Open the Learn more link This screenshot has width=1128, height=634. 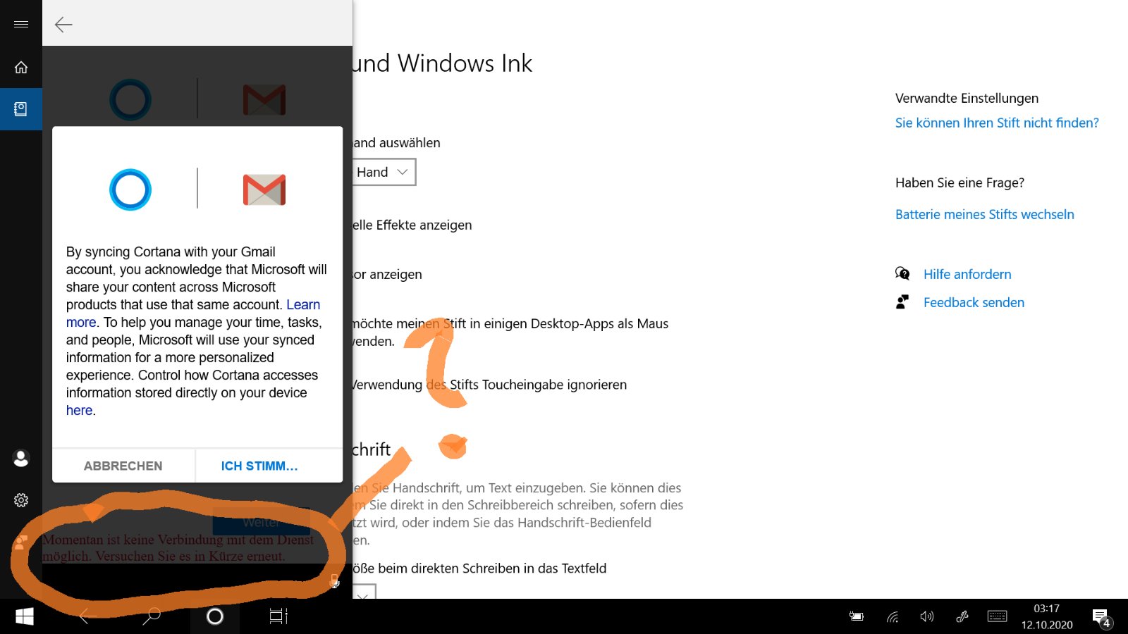(x=303, y=304)
